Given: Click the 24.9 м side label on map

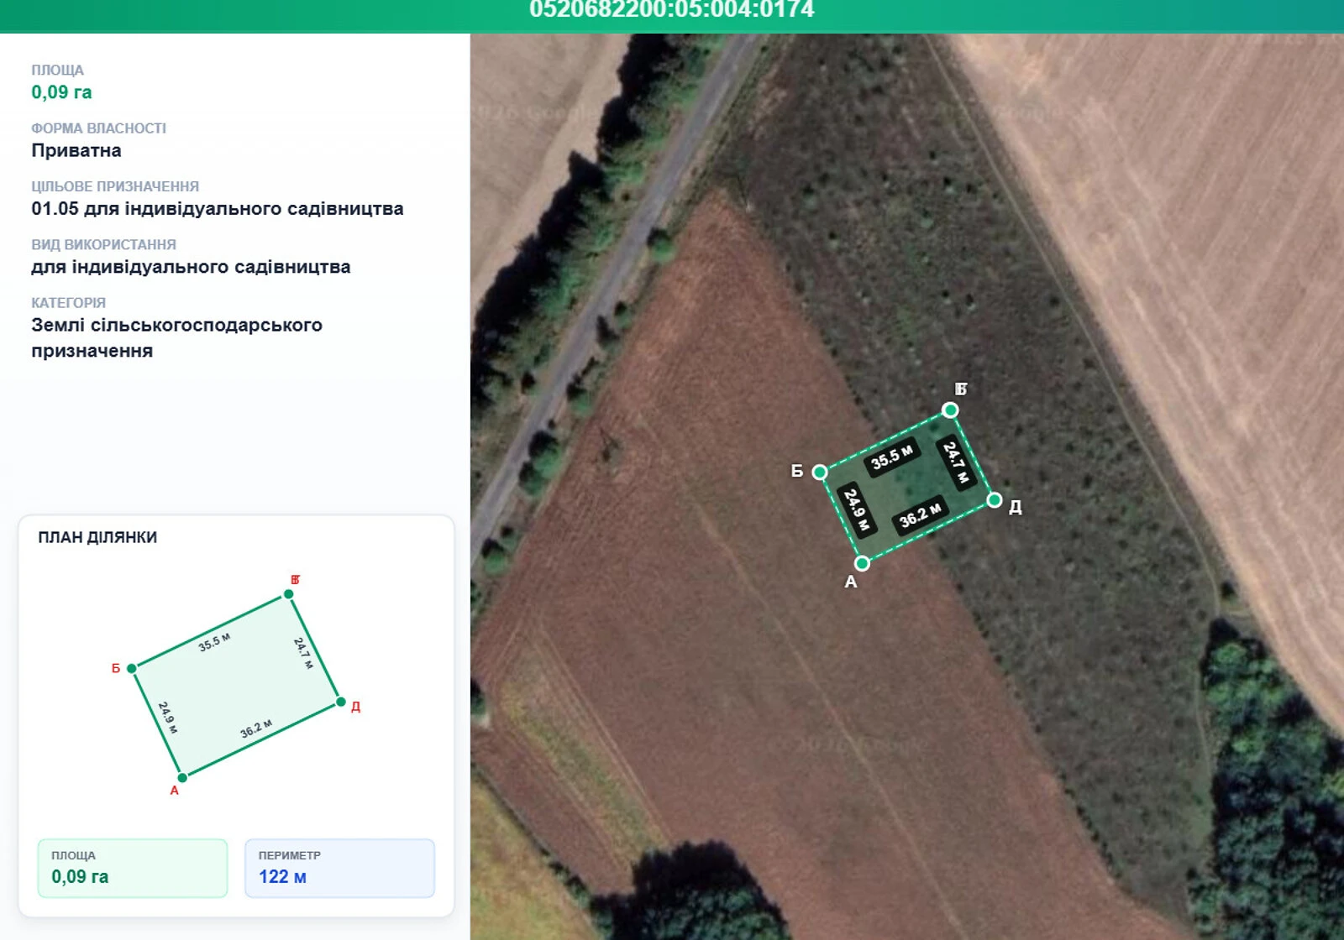Looking at the screenshot, I should pos(857,510).
